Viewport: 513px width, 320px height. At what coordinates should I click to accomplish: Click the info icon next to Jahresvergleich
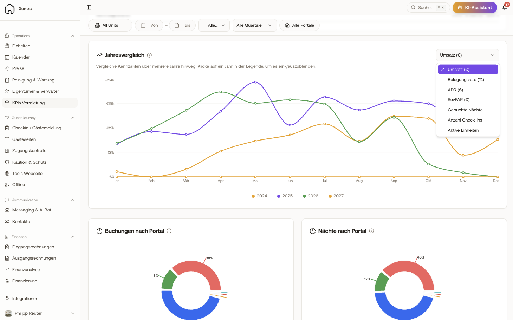click(x=149, y=55)
